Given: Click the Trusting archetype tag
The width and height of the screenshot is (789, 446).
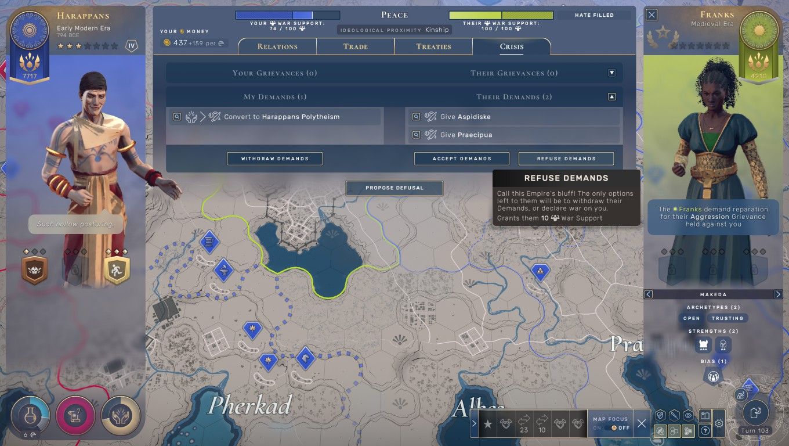Looking at the screenshot, I should click(x=728, y=318).
